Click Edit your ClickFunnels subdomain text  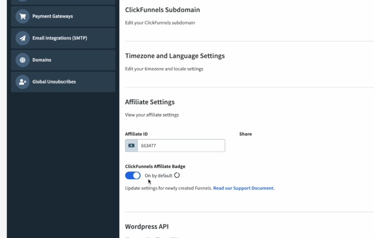(160, 23)
